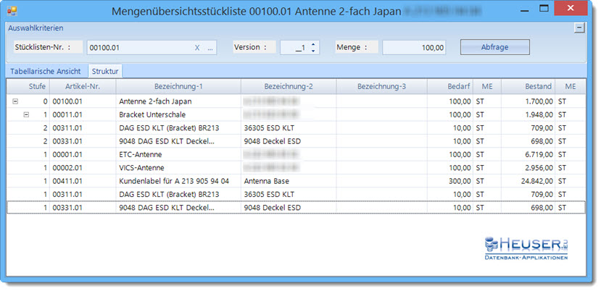Clear the Stücklisten-Nr. field with the X icon
This screenshot has height=291, width=601.
point(197,48)
